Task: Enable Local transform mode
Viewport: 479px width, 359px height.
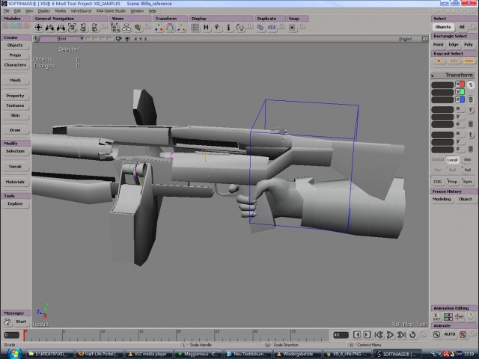Action: pos(452,159)
